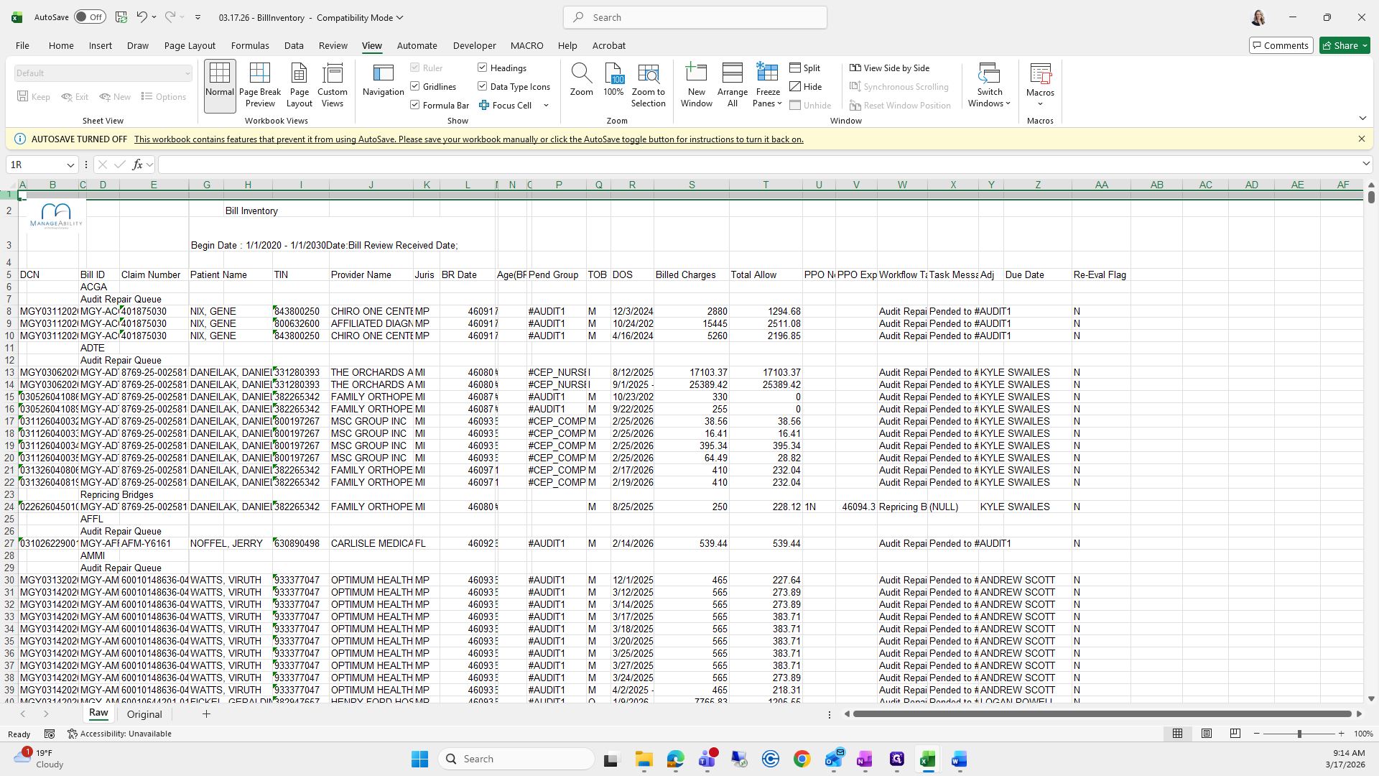Click the zoom slider handle
Screen dimensions: 1379x776
coord(1299,734)
